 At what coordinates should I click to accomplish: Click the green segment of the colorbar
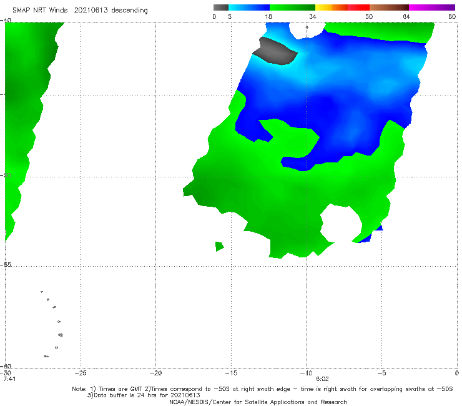coord(292,7)
